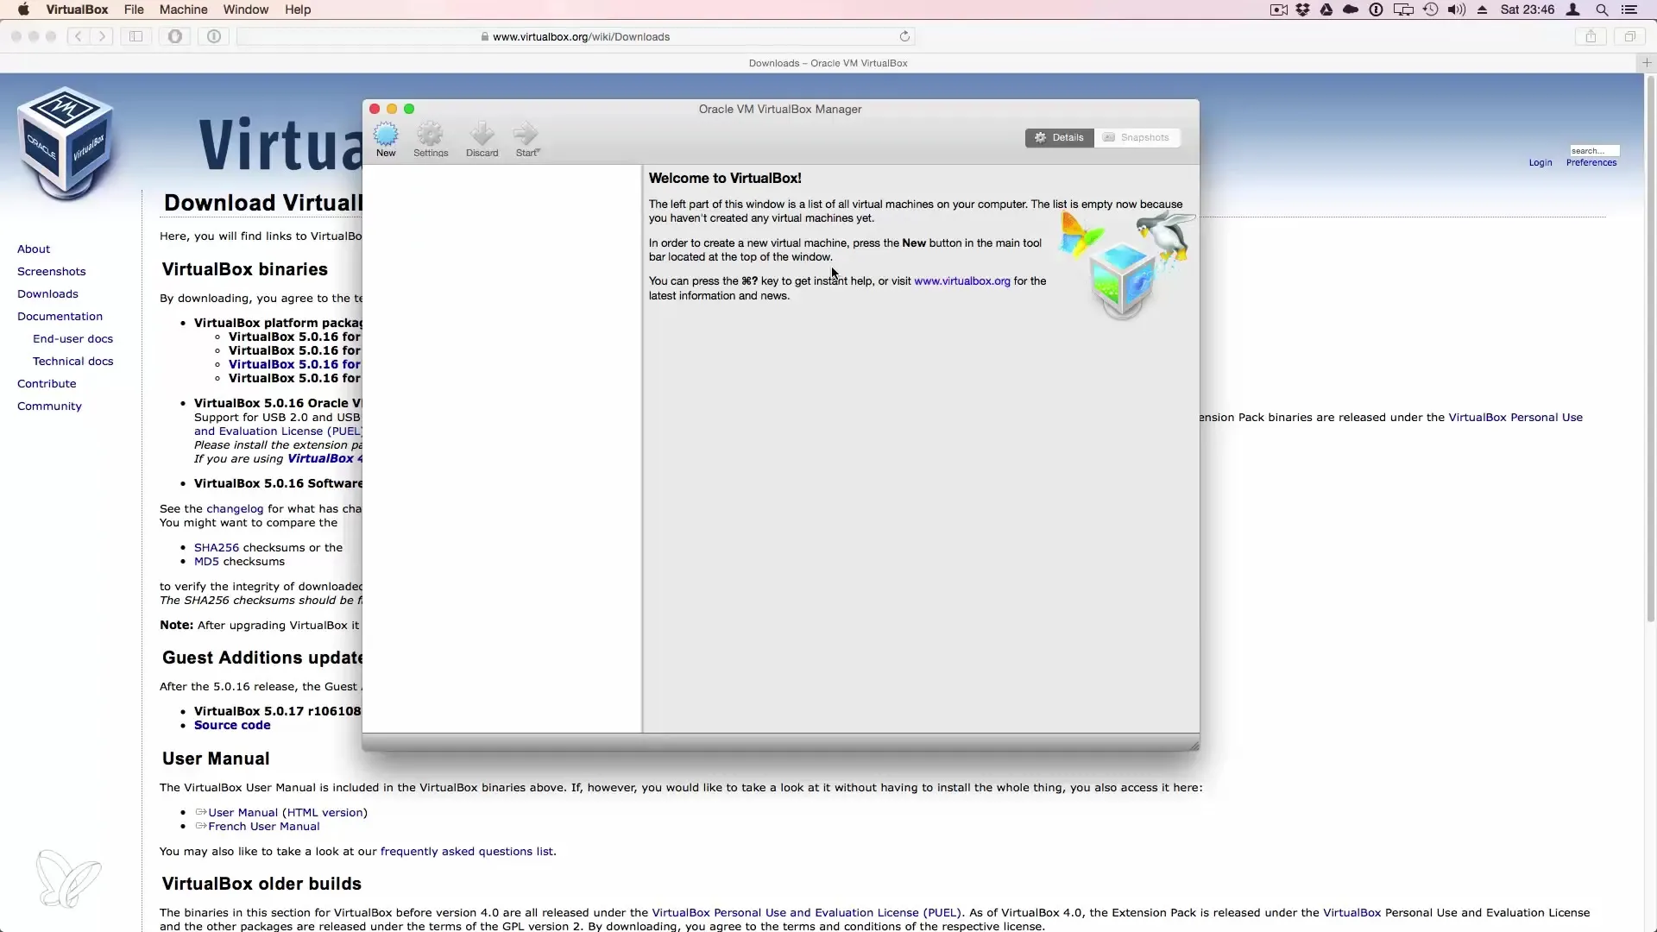Open the Window menu

pyautogui.click(x=246, y=9)
